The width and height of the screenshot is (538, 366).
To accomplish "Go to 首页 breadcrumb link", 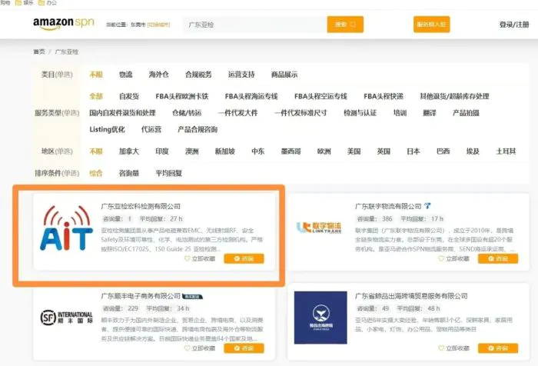I will tap(39, 52).
